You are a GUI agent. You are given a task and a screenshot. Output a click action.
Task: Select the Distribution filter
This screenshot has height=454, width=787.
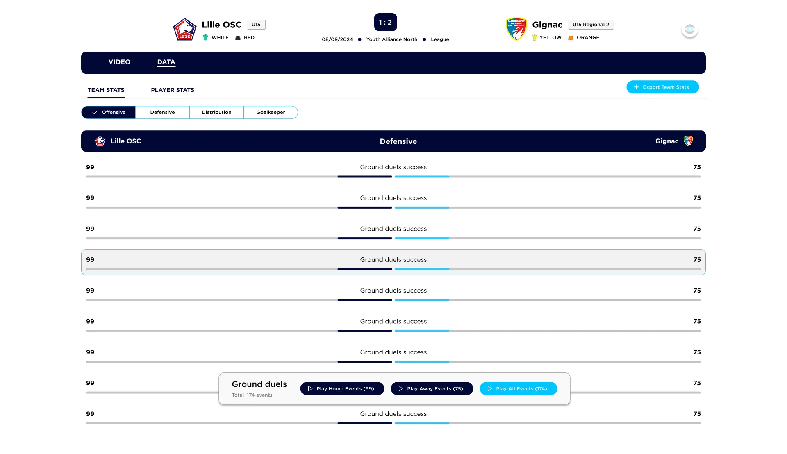pyautogui.click(x=216, y=112)
